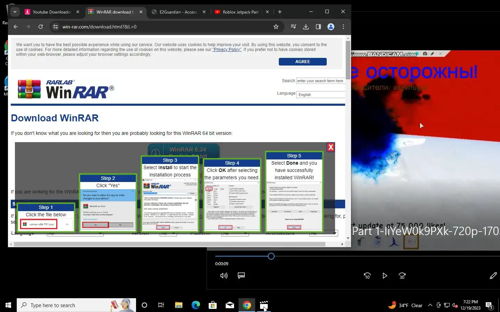The height and width of the screenshot is (312, 500).
Task: Switch to Movies & TV taskbar icon
Action: click(264, 305)
